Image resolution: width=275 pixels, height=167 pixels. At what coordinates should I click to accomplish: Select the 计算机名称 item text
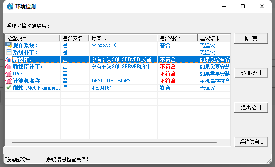pyautogui.click(x=26, y=81)
